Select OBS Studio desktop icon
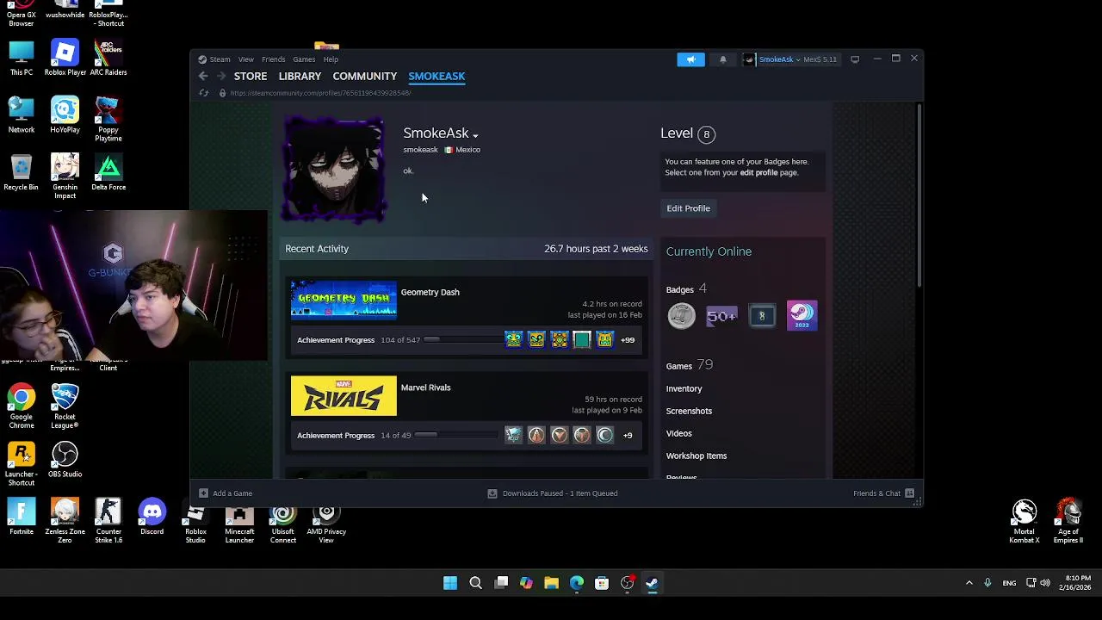 tap(65, 460)
